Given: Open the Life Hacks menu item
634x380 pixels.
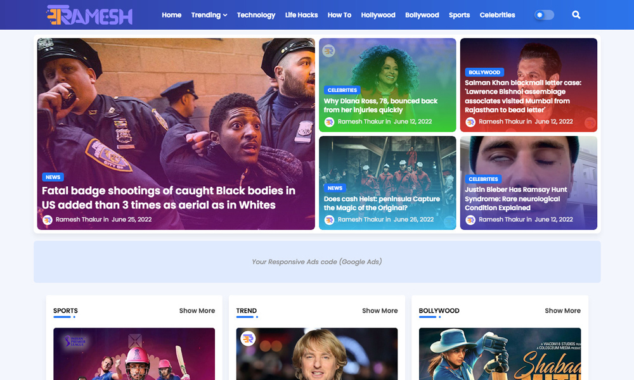Looking at the screenshot, I should 301,15.
